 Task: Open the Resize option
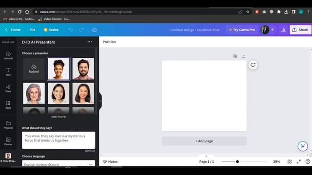pyautogui.click(x=51, y=30)
